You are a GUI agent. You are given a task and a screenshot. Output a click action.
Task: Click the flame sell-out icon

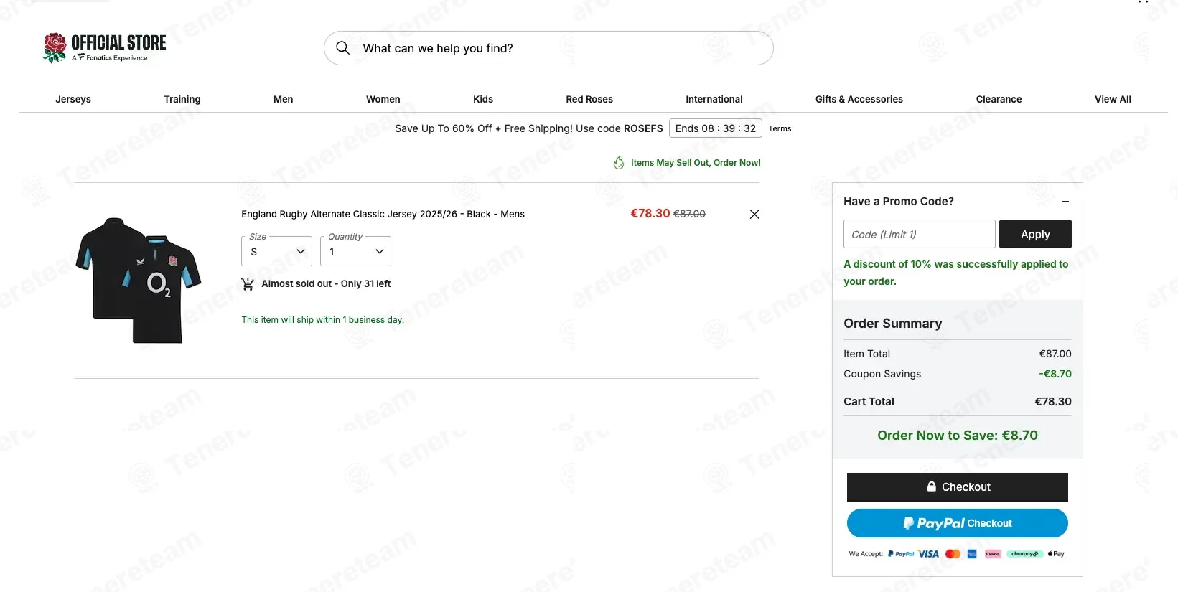(x=619, y=163)
